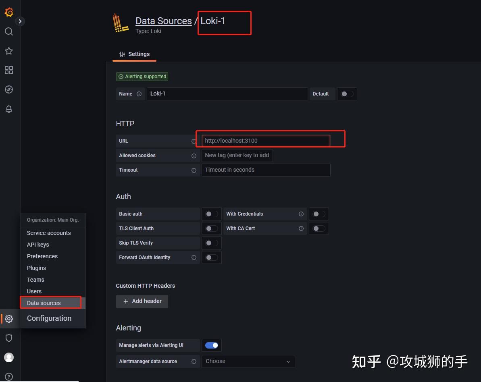This screenshot has height=382, width=481.
Task: Open the Search panel using the magnifier icon
Action: pos(9,31)
